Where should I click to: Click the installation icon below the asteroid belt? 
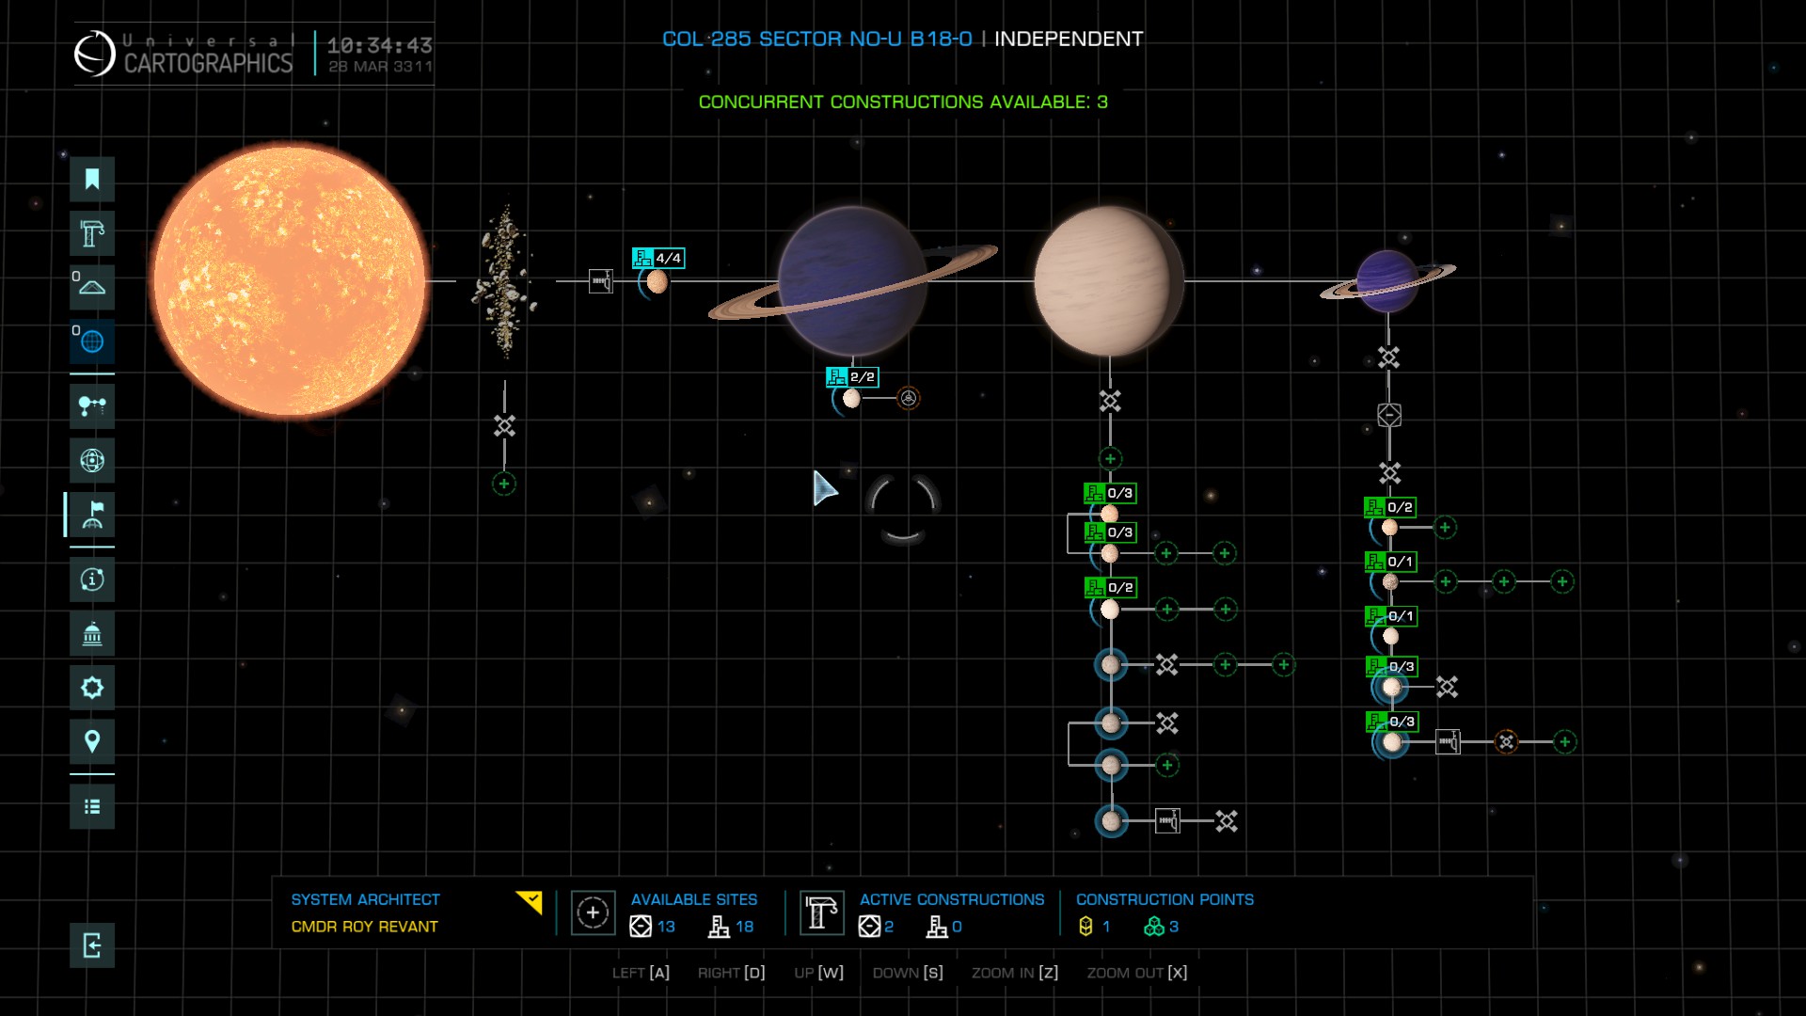[x=505, y=426]
